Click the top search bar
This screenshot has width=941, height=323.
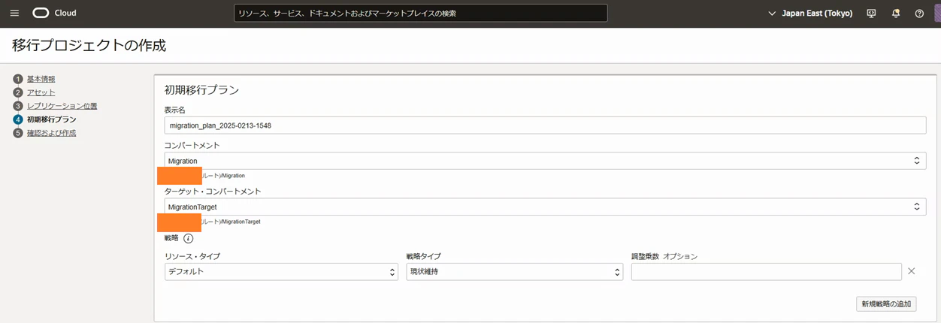pyautogui.click(x=421, y=14)
